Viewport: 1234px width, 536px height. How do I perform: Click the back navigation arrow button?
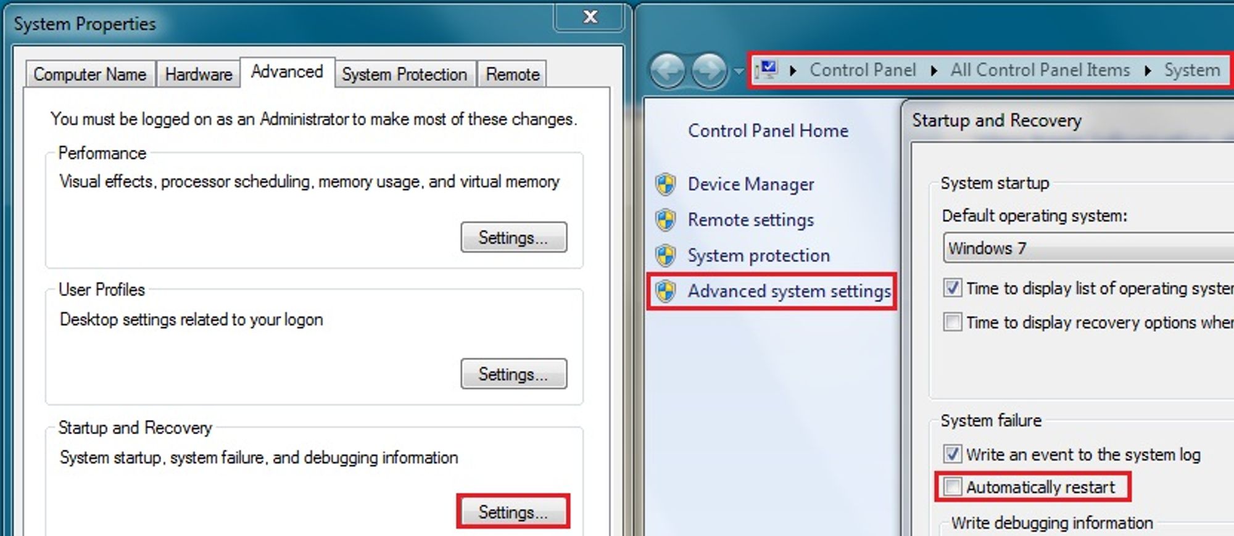tap(667, 70)
